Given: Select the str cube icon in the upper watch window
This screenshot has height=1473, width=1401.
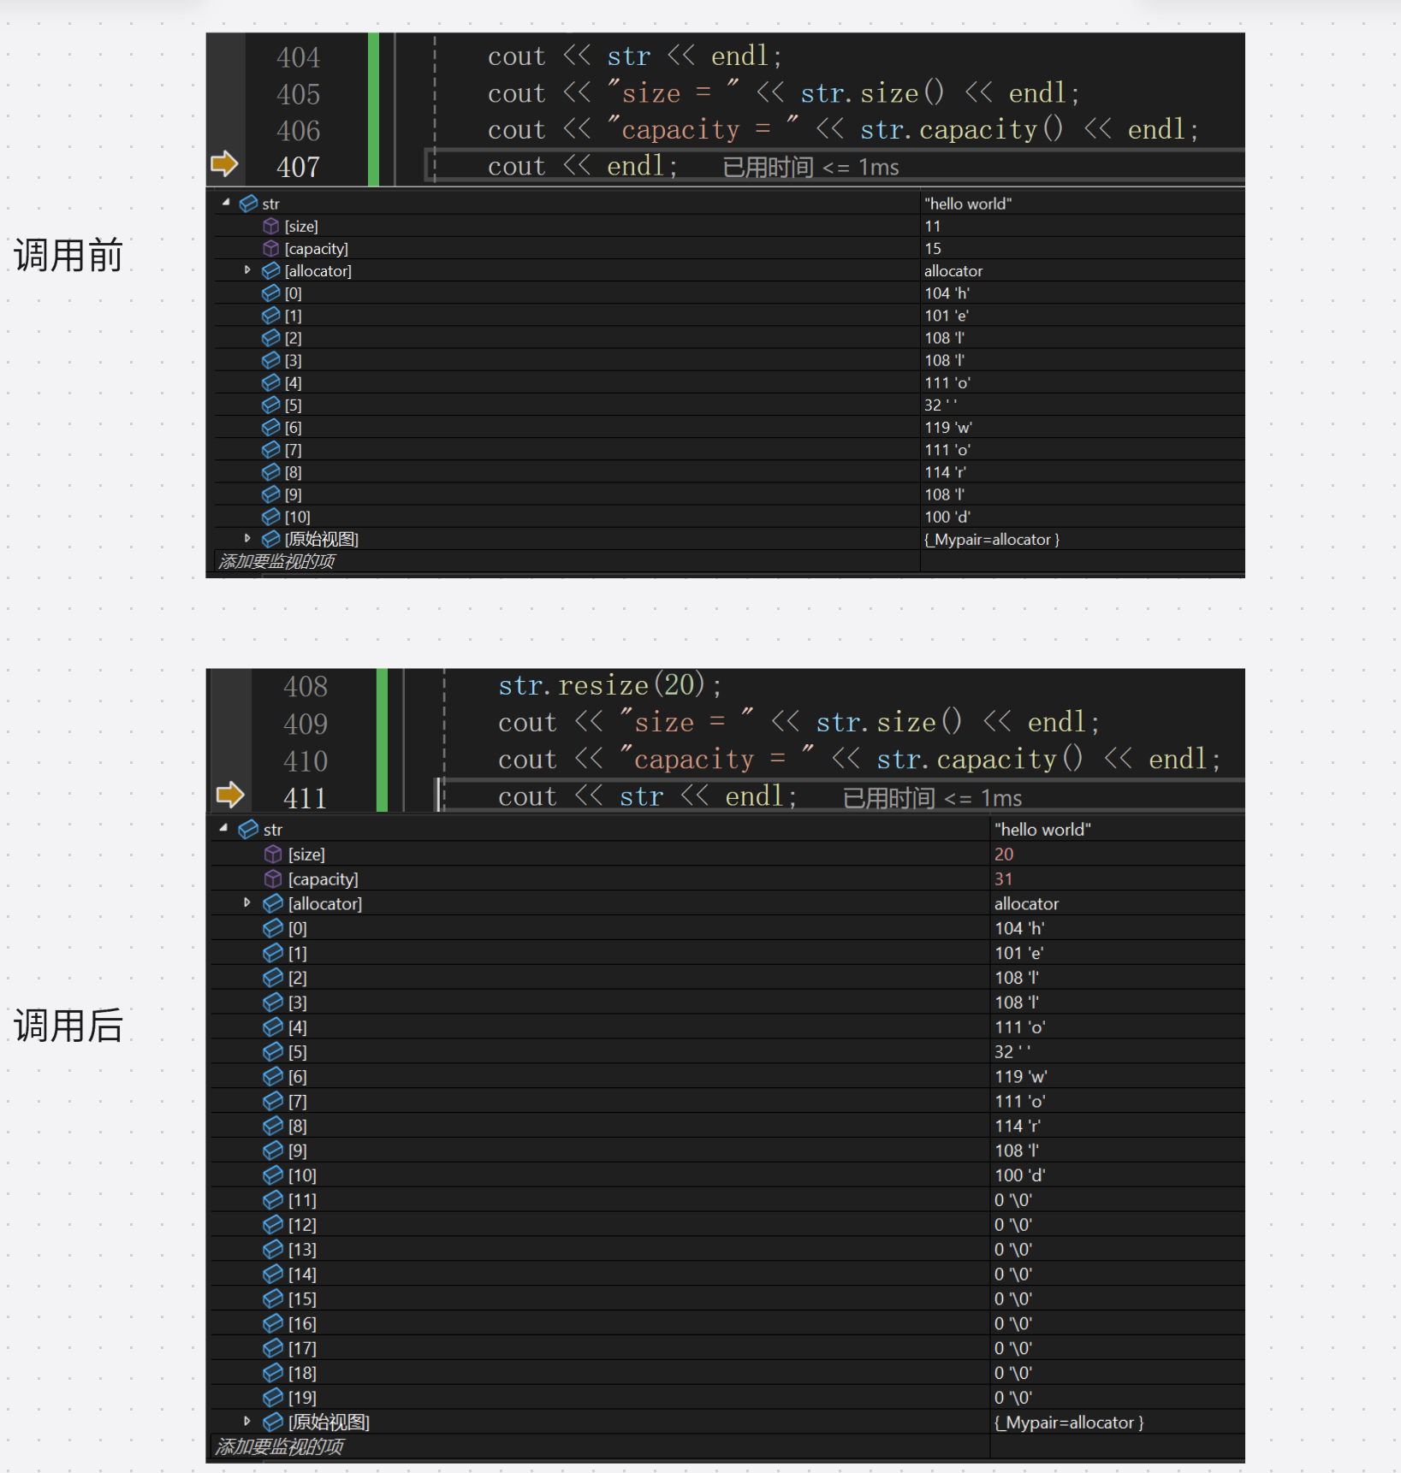Looking at the screenshot, I should click(248, 204).
